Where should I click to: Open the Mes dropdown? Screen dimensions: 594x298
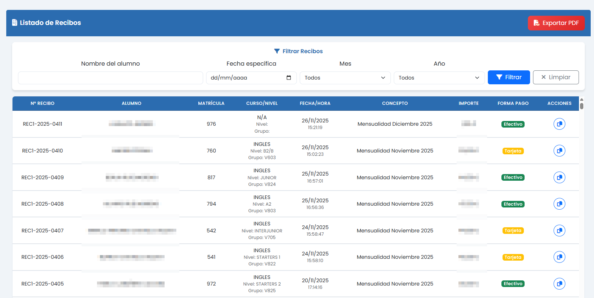(345, 78)
